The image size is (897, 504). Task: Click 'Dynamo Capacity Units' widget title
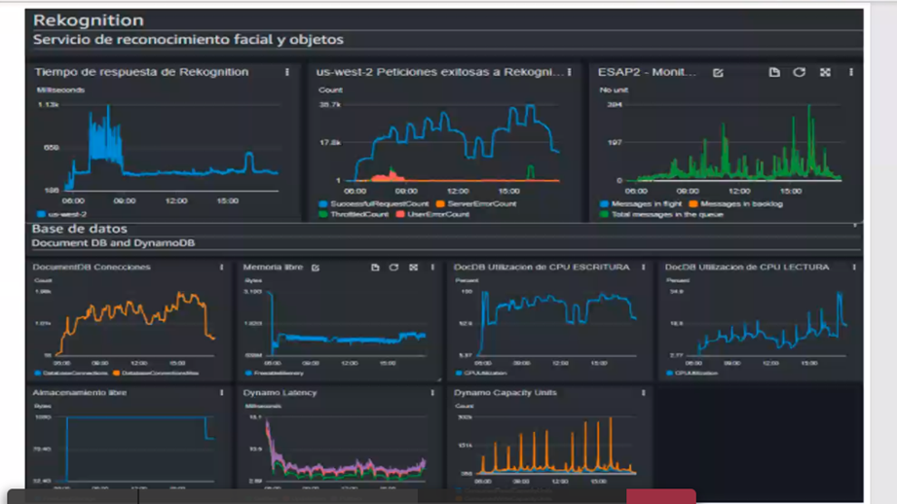[x=505, y=392]
